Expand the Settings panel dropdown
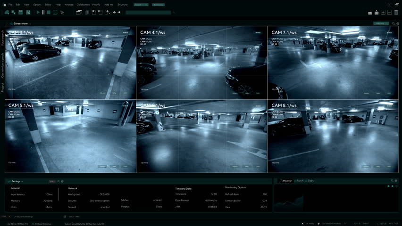402x226 pixels. [x=22, y=181]
